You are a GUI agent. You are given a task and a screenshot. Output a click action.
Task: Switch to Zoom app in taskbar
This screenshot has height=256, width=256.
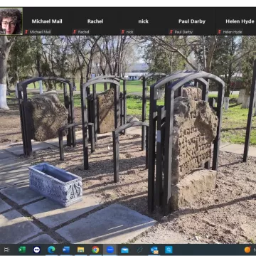[x=110, y=250]
